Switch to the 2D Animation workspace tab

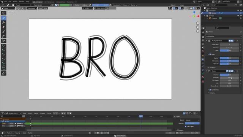tap(38, 2)
